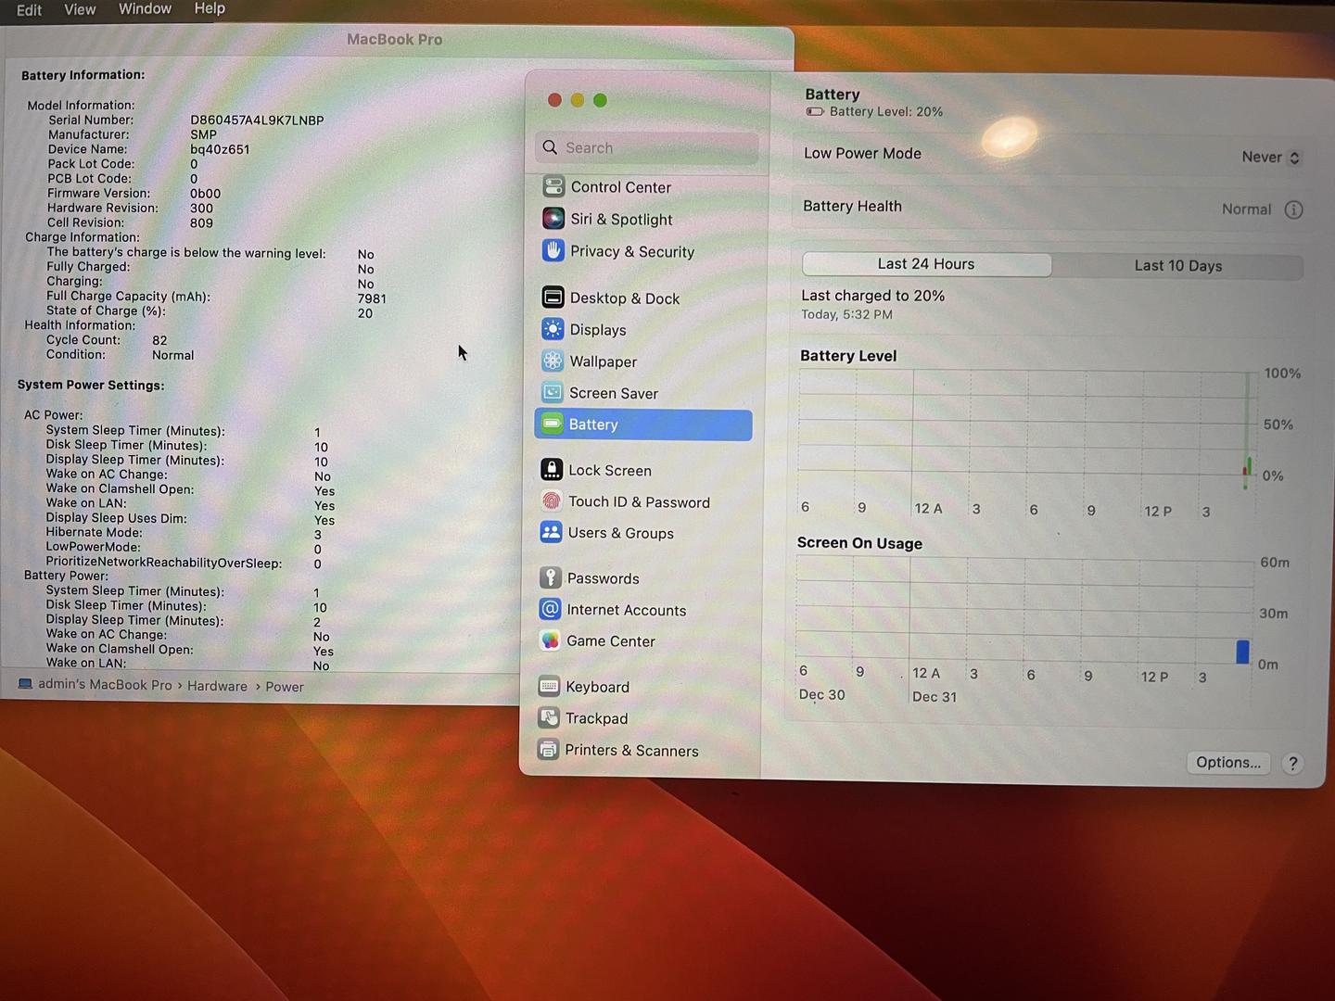This screenshot has height=1001, width=1335.
Task: Click the Touch ID fingerprint icon
Action: [x=552, y=501]
